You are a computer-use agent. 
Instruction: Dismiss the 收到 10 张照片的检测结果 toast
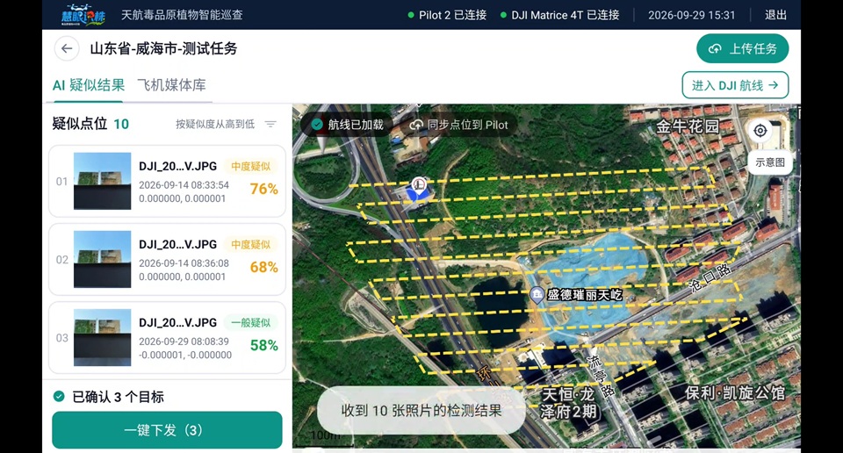(421, 411)
